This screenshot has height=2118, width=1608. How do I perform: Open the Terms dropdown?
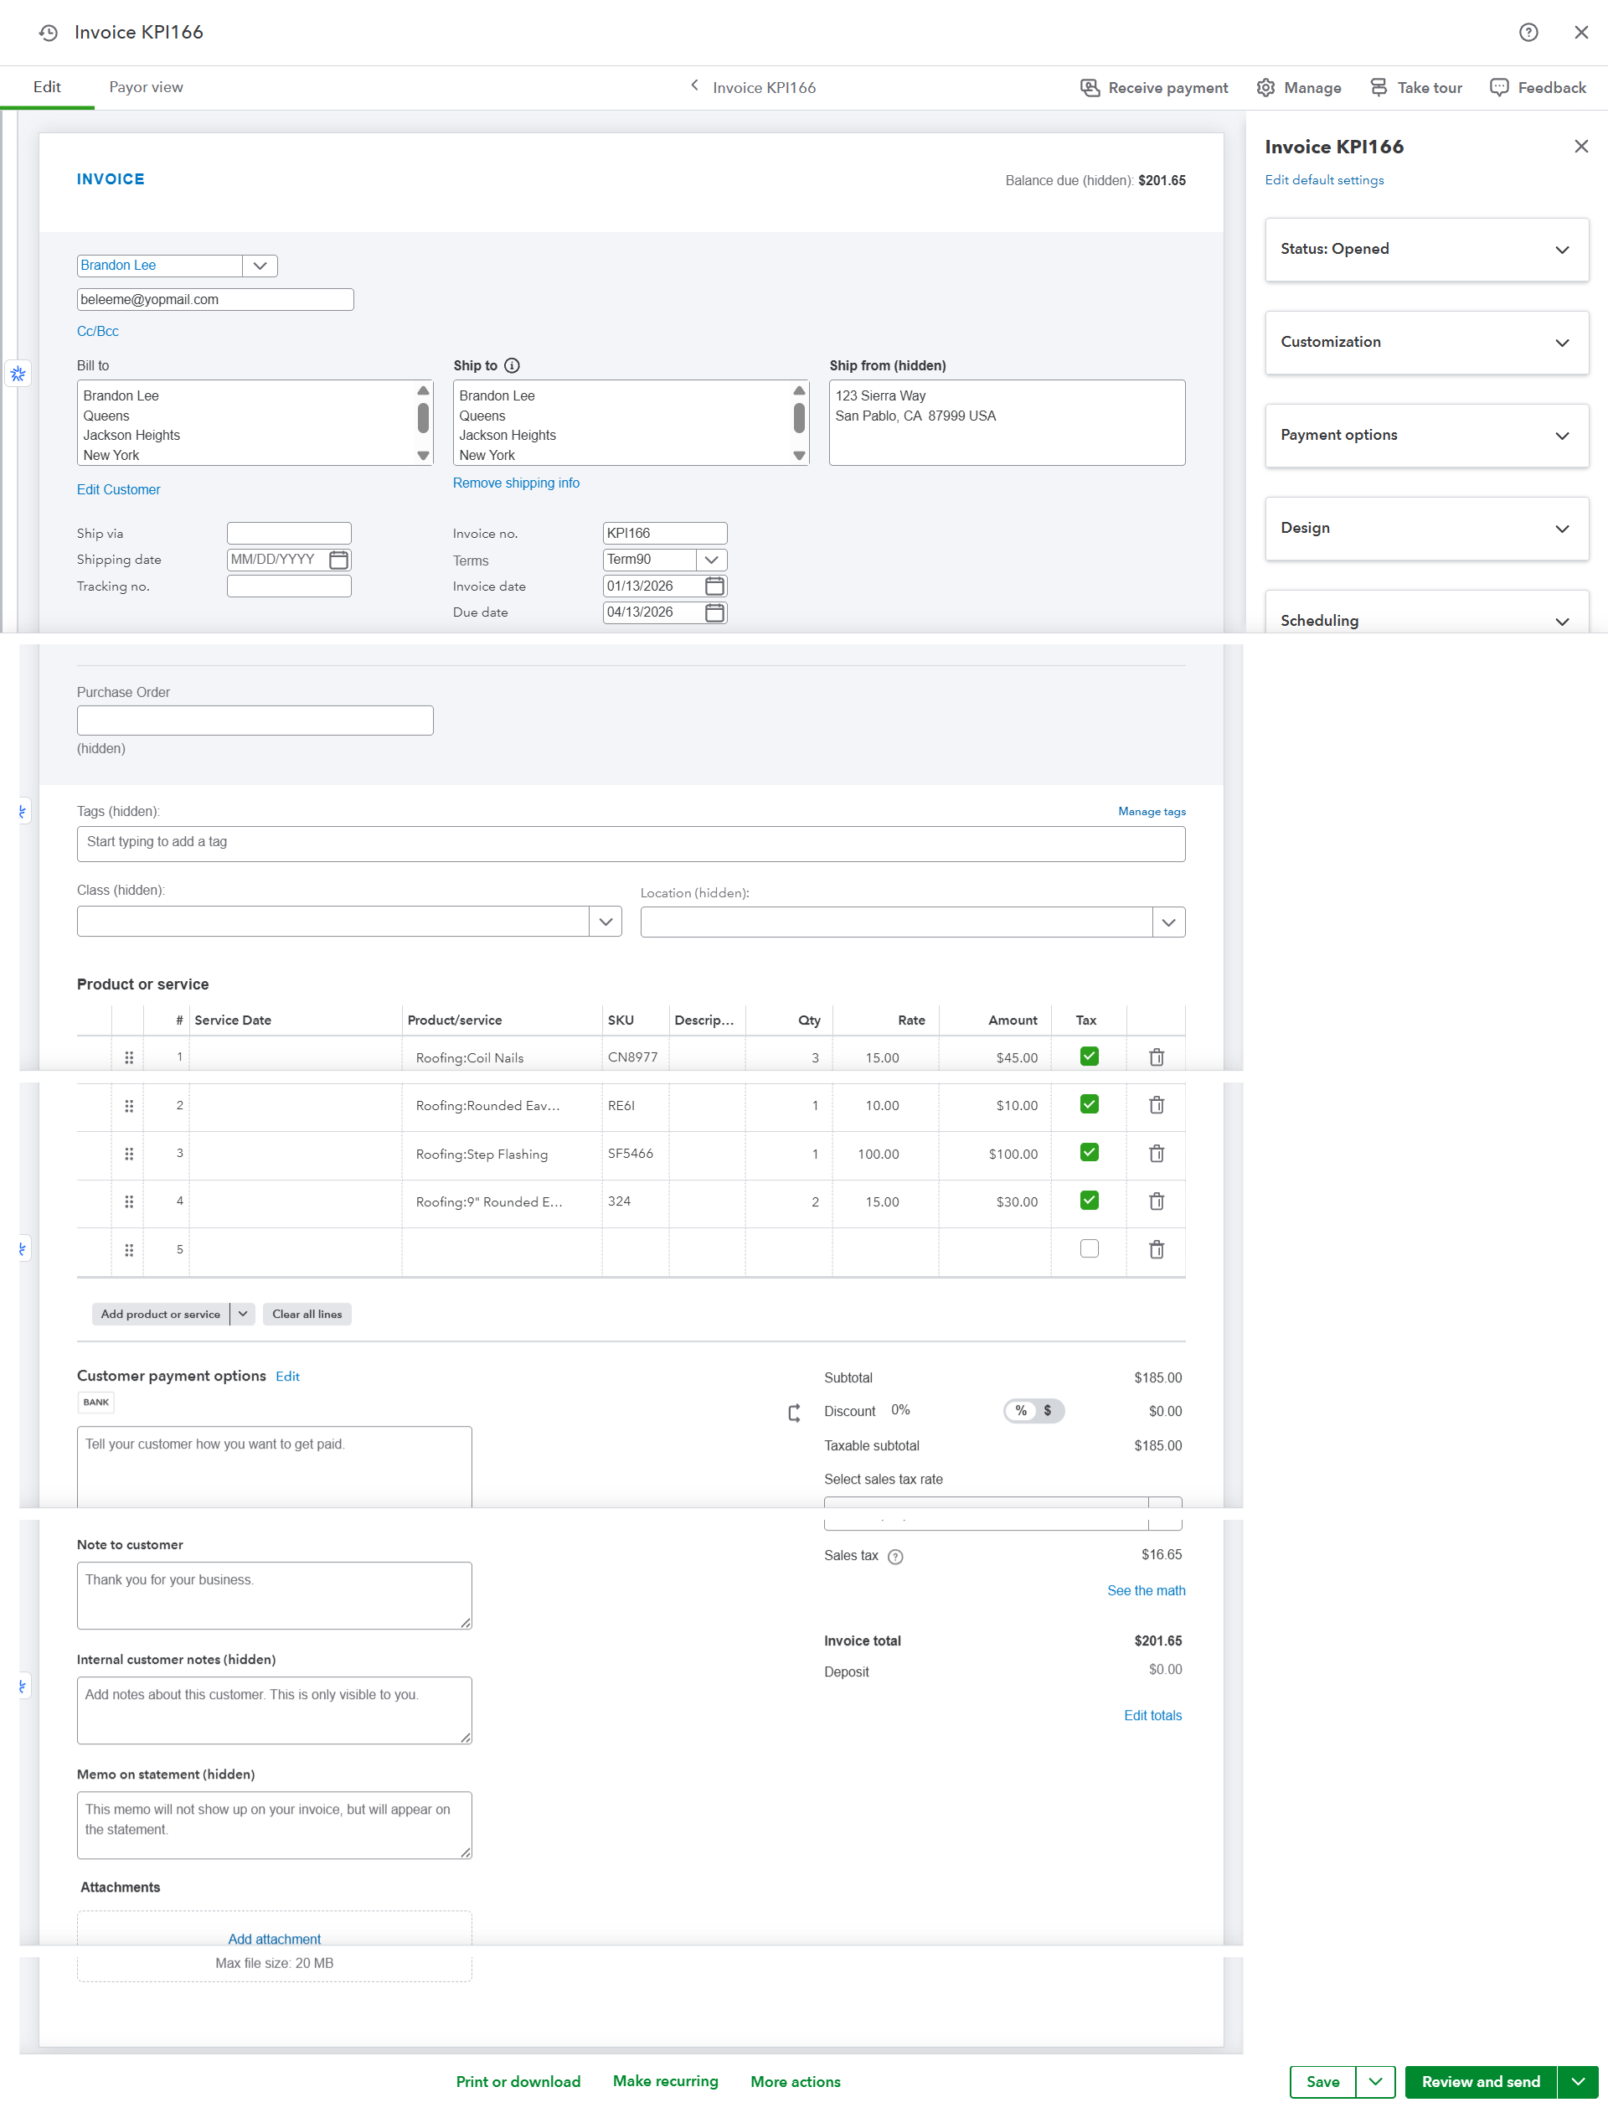[711, 559]
